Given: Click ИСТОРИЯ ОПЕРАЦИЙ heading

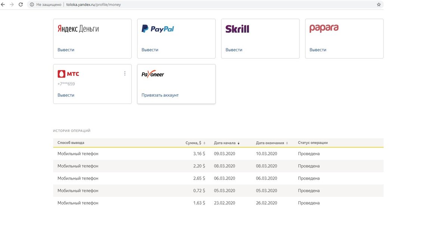Looking at the screenshot, I should pos(72,131).
